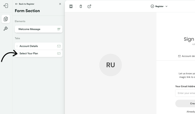
Task: Click the email address input field
Action: [x=185, y=93]
